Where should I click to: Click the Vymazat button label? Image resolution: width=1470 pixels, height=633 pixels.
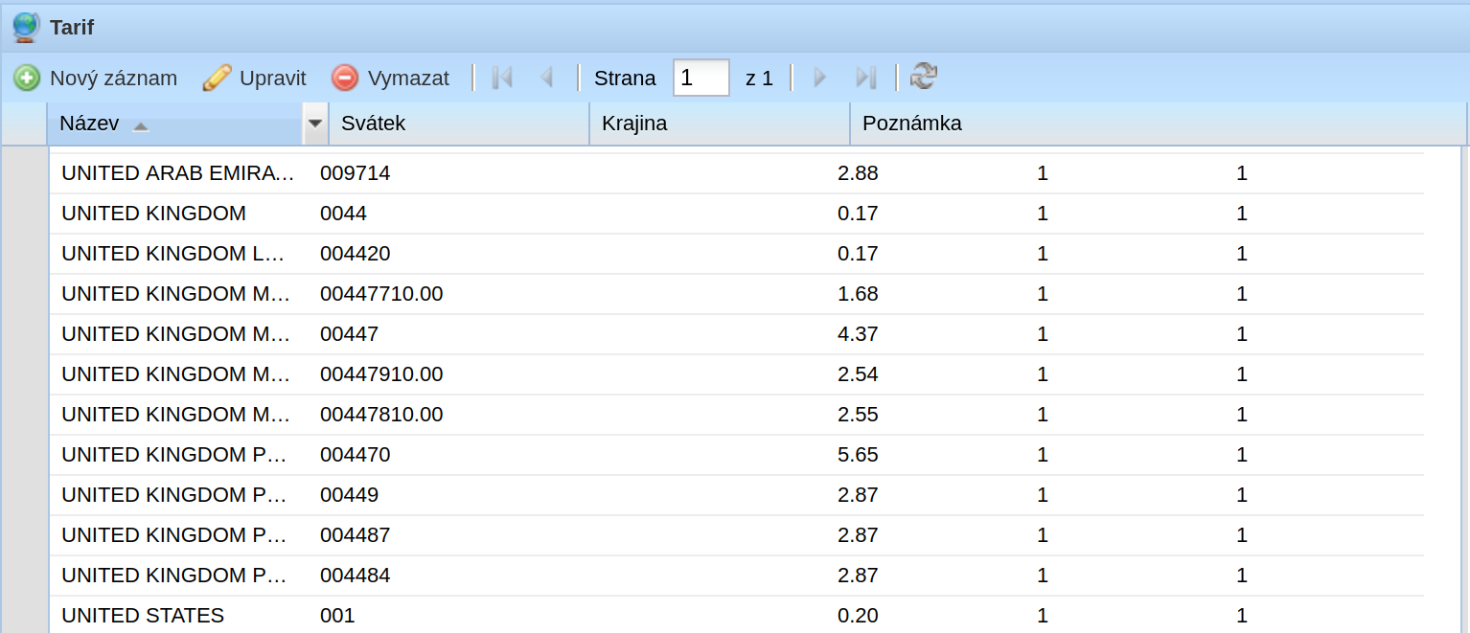[408, 79]
